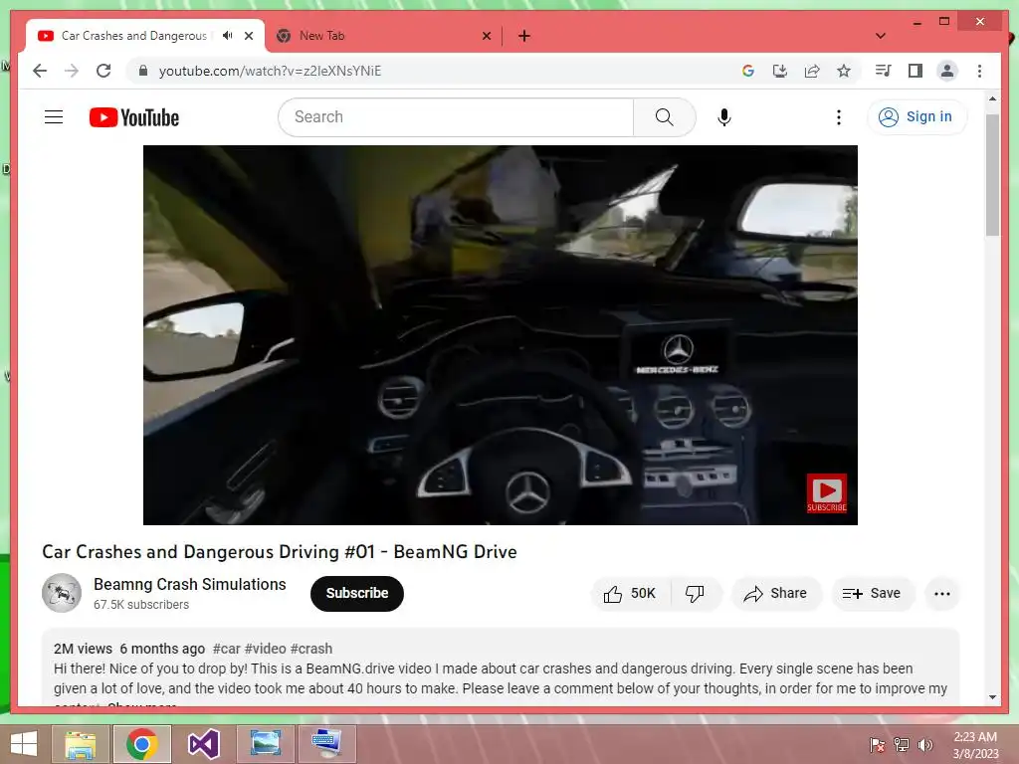
Task: Open YouTube settings three-dot menu
Action: (x=838, y=117)
